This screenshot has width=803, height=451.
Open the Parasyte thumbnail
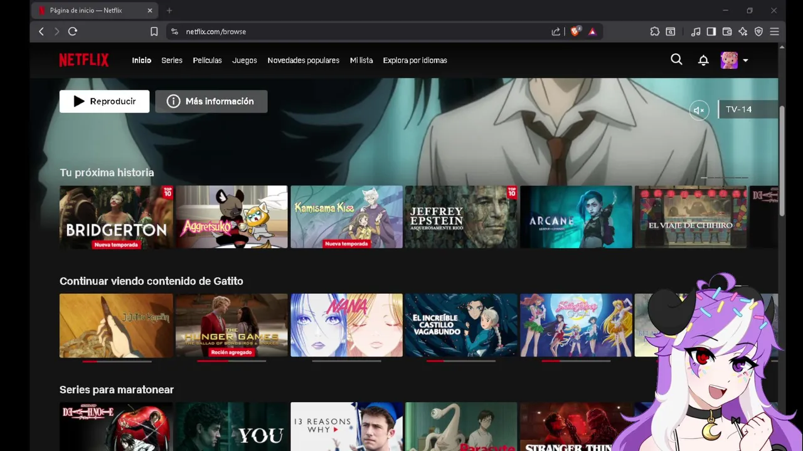point(461,427)
